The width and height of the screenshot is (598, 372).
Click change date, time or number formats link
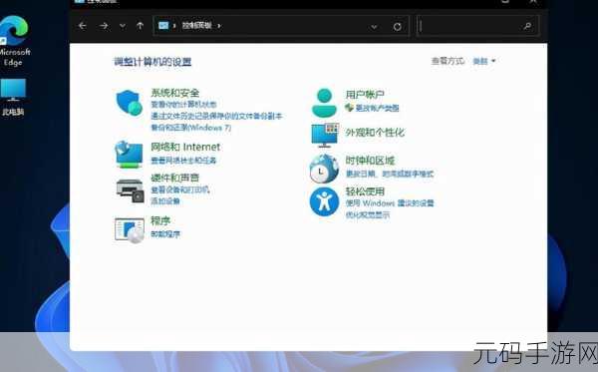390,174
